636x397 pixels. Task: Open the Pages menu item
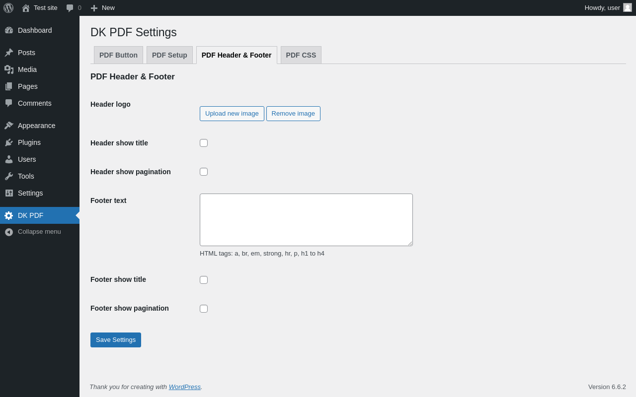pyautogui.click(x=40, y=86)
